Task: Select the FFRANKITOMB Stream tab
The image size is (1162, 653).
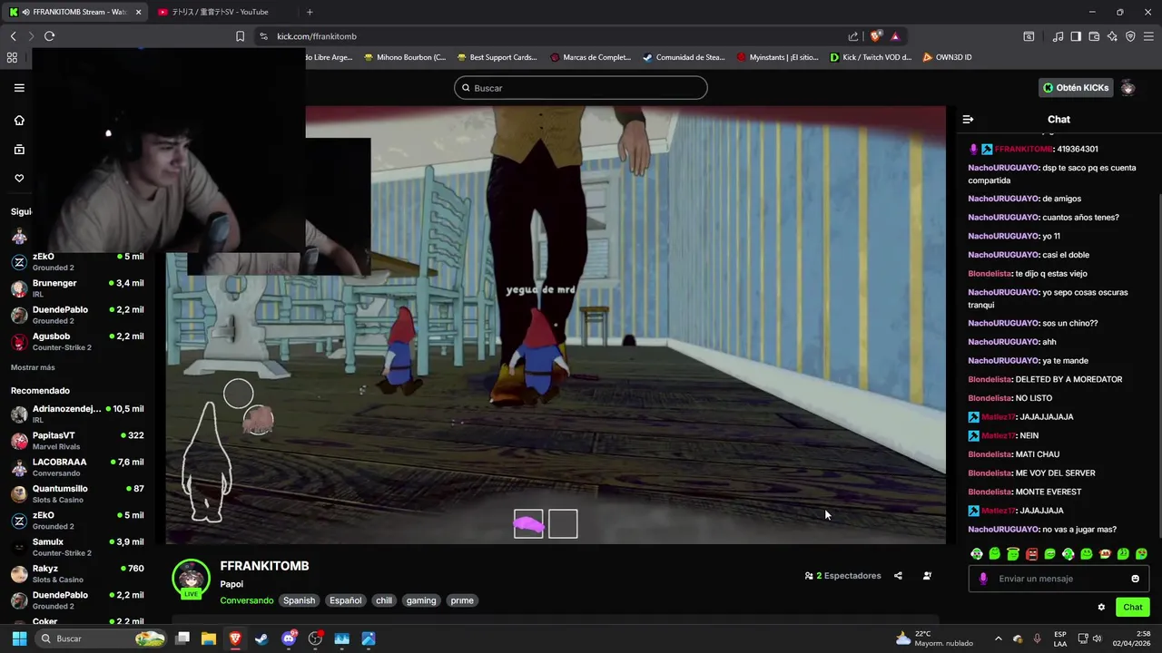Action: [x=75, y=12]
